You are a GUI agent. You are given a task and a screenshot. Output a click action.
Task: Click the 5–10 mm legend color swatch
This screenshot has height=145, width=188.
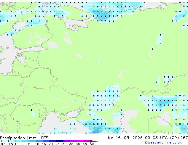click(32, 141)
